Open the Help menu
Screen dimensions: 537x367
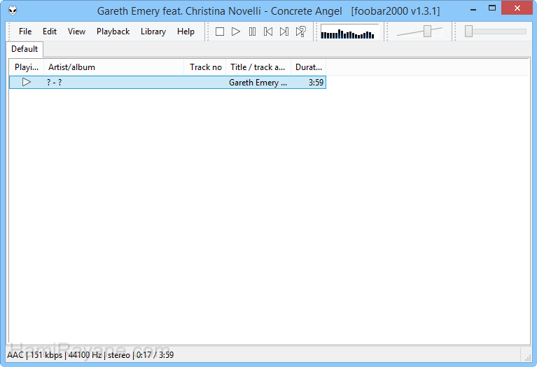(x=186, y=32)
